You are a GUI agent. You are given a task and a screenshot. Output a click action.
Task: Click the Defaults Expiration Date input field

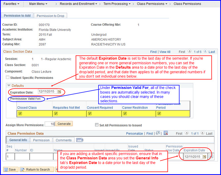tap(47, 91)
